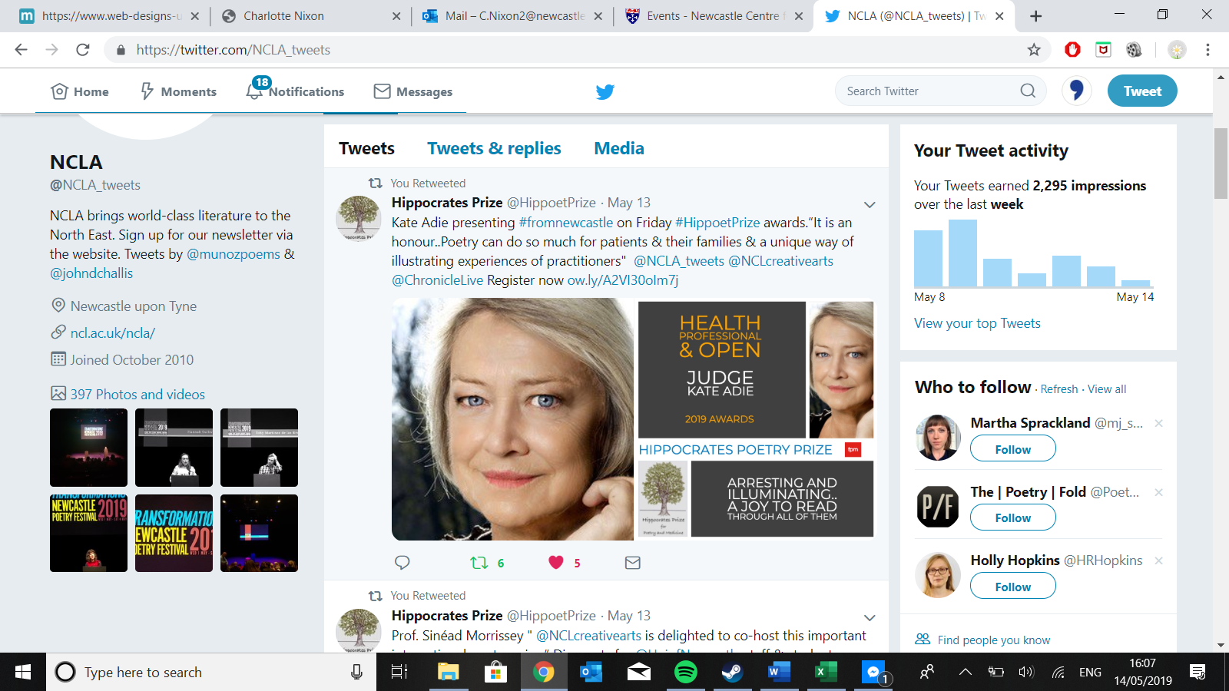Open Spotify from the Windows taskbar

click(x=685, y=673)
